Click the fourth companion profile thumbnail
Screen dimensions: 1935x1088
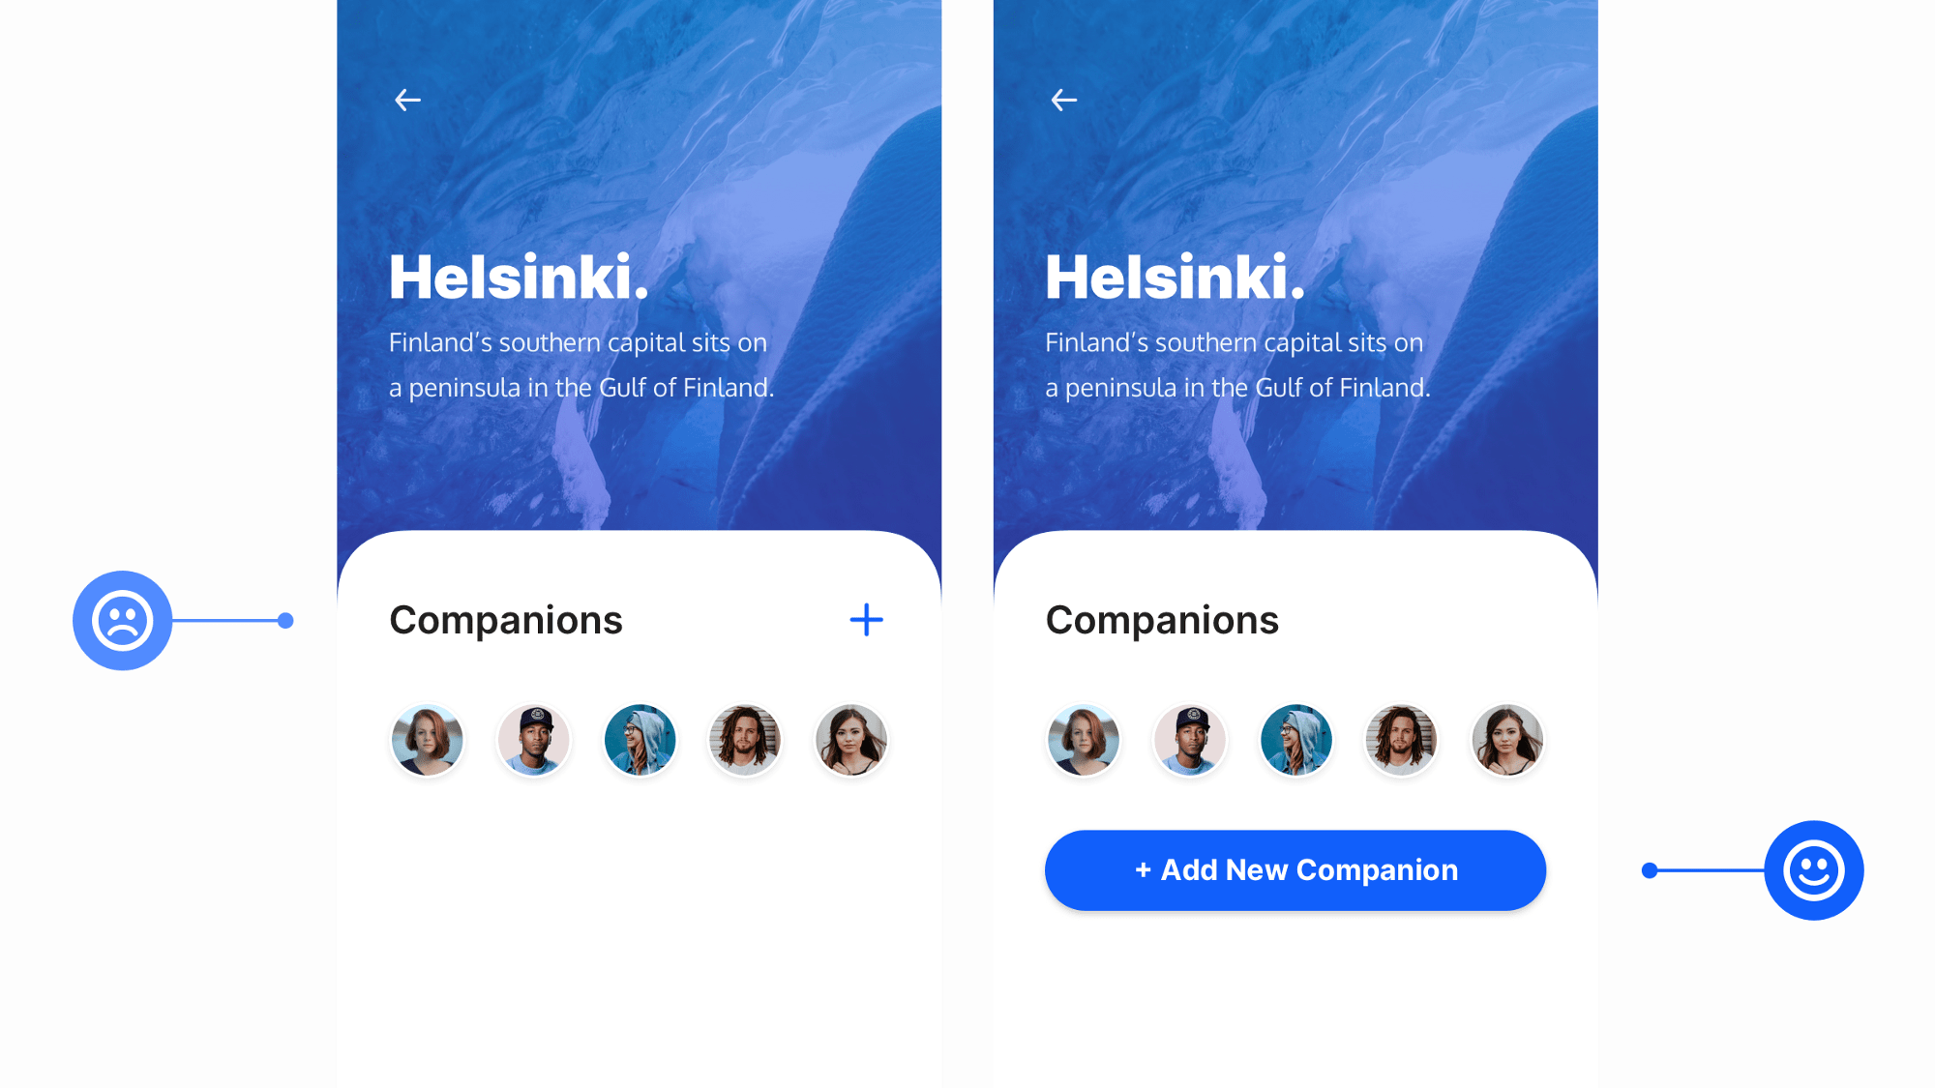click(743, 739)
